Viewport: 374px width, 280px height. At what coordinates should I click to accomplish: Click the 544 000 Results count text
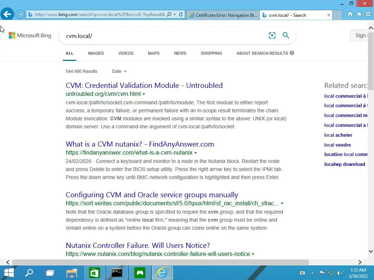(x=81, y=71)
